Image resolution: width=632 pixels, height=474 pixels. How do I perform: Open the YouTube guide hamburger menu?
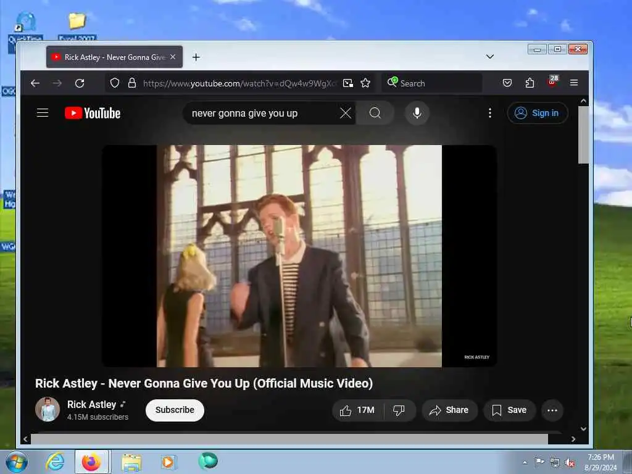(43, 113)
